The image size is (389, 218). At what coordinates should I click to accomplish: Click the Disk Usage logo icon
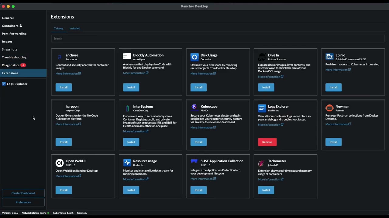[x=194, y=57]
